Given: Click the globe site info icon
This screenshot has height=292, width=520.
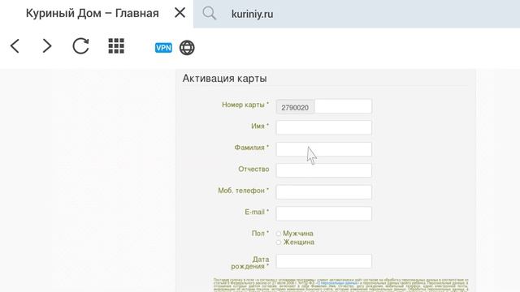Looking at the screenshot, I should [x=187, y=48].
